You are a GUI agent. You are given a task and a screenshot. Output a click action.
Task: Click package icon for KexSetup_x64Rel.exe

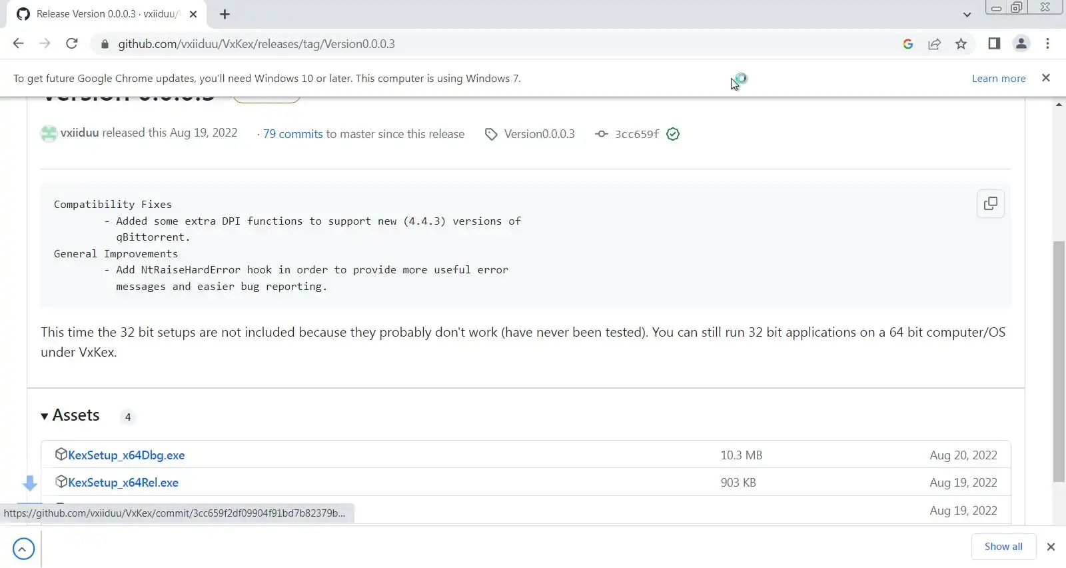[x=61, y=482]
